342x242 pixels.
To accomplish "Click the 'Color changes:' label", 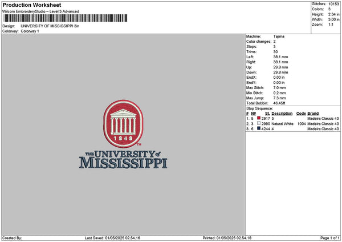I will click(x=259, y=42).
